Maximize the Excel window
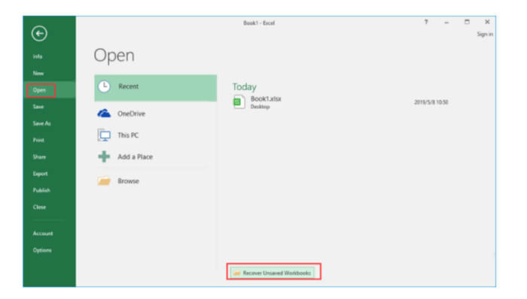527x299 pixels. (x=467, y=22)
